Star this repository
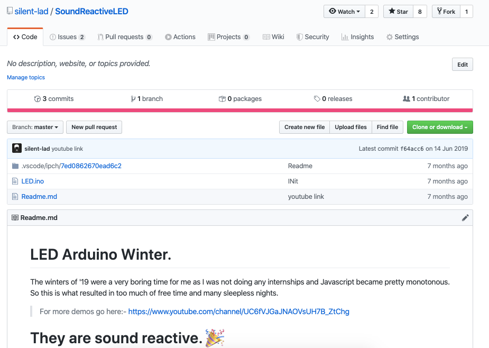Screen dimensions: 489x348 [398, 12]
